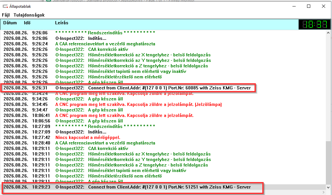Screen dimensions: 332x195
Task: Close the Állapotablak window
Action: [x=324, y=6]
